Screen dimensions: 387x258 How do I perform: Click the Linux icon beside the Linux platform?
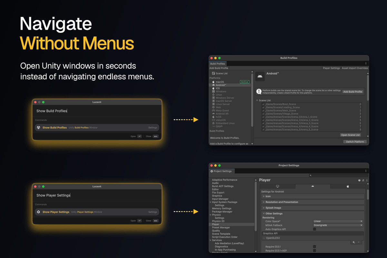[x=213, y=95]
